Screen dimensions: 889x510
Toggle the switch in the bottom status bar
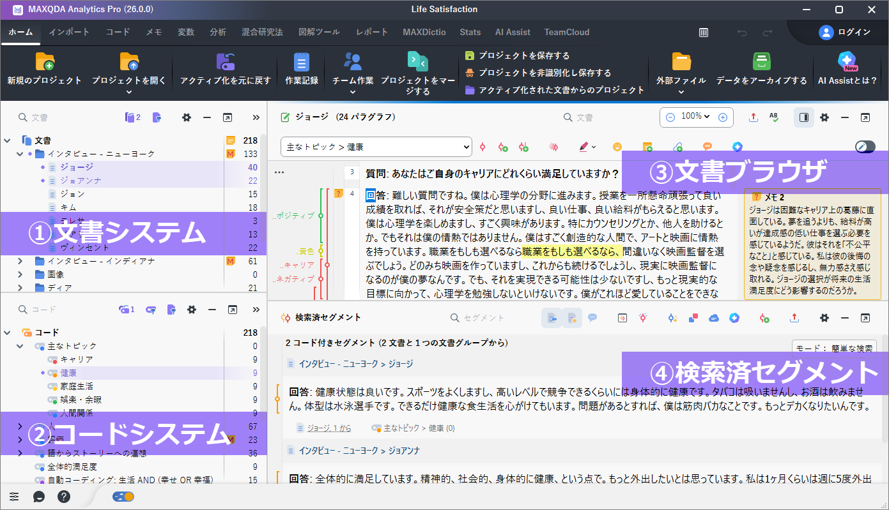(x=123, y=497)
